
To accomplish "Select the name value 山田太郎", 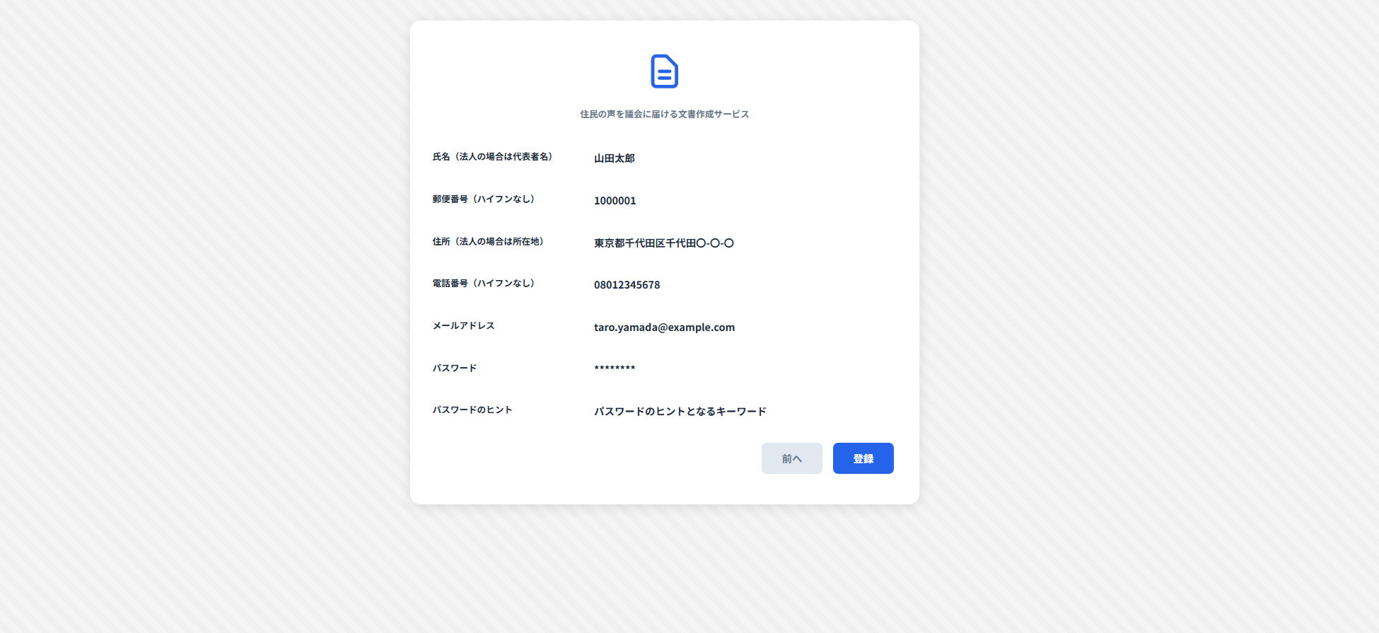I will [614, 158].
